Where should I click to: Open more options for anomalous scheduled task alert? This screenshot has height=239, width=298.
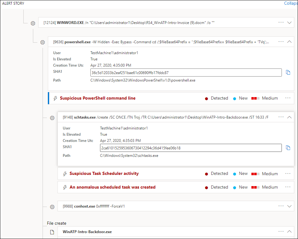pos(288,187)
